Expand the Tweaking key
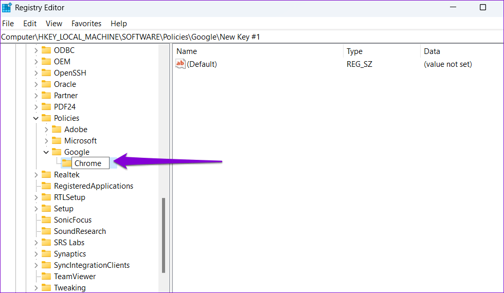The width and height of the screenshot is (504, 293). [x=36, y=288]
